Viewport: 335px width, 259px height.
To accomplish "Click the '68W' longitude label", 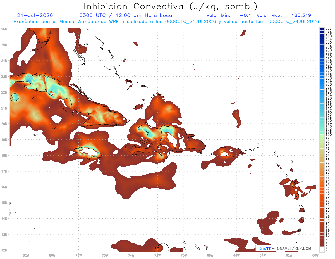I will click(x=210, y=255).
